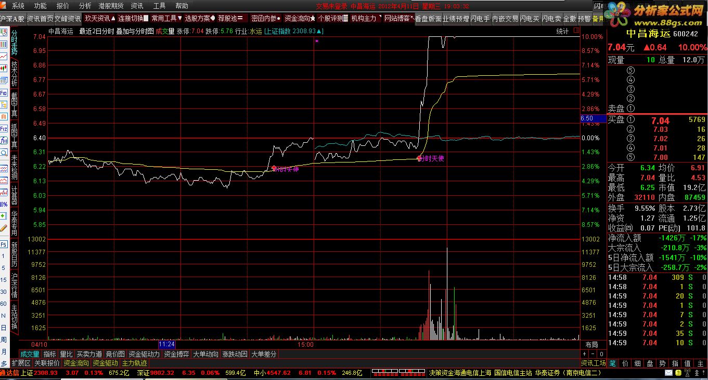Click the Fin icon in left strip
Image resolution: width=708 pixels, height=380 pixels.
click(x=4, y=92)
